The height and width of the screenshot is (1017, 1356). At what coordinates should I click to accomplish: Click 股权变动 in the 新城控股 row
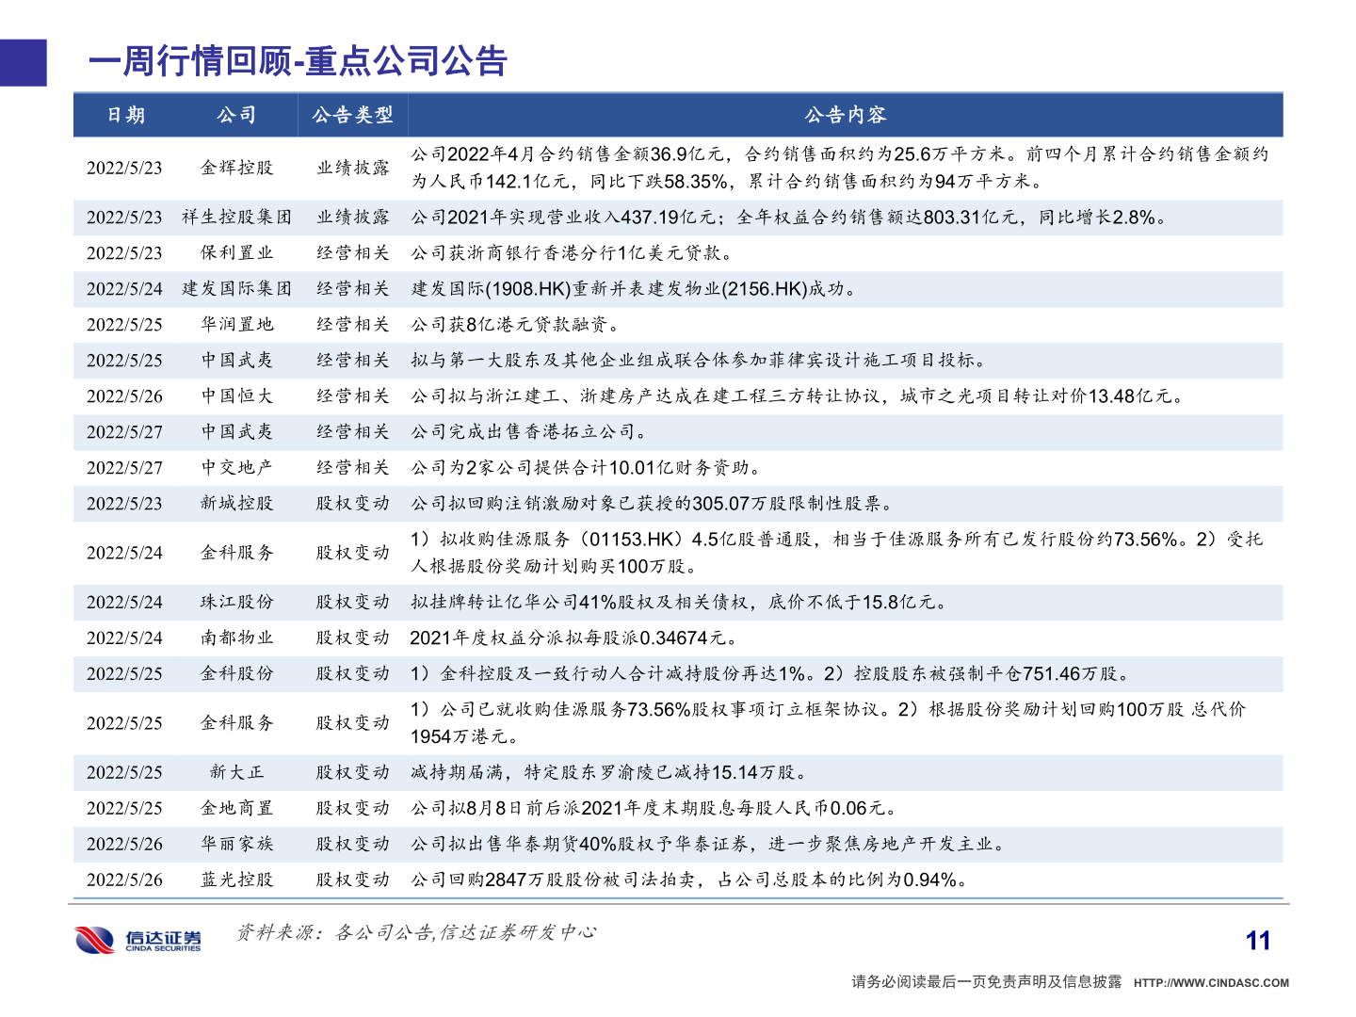pos(352,504)
